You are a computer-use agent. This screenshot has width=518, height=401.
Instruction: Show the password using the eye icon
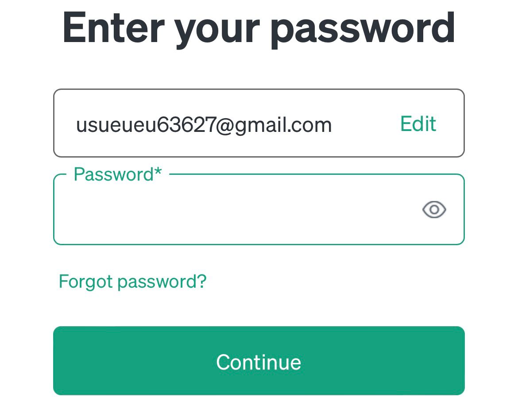[x=434, y=209]
